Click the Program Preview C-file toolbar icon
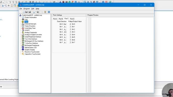This screenshot has width=173, height=97. tap(34, 12)
